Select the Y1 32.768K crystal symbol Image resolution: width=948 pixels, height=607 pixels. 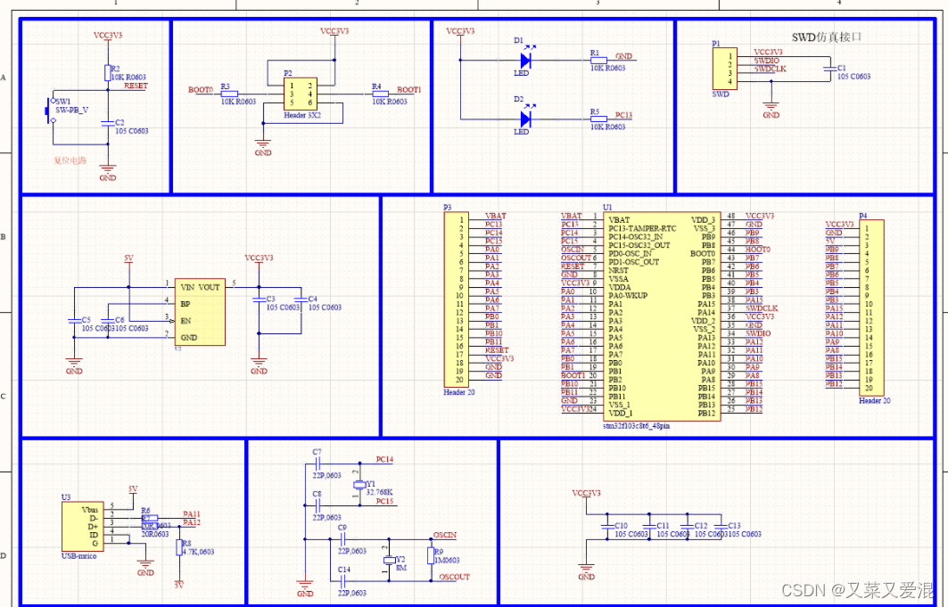(x=359, y=485)
